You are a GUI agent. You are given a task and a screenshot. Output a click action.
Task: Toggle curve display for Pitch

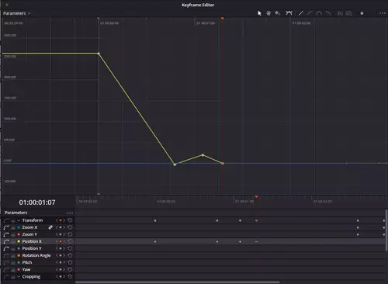6,262
